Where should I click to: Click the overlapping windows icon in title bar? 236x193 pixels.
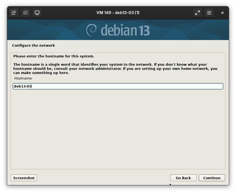pyautogui.click(x=14, y=13)
